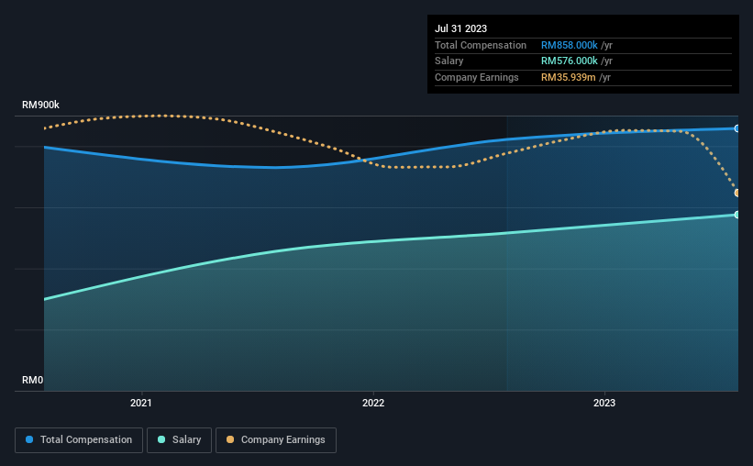Click the blue Total Compensation legend dot

(29, 439)
